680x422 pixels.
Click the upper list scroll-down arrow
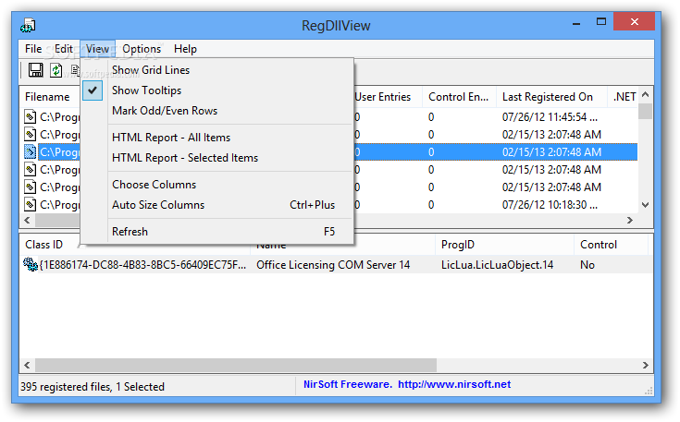[646, 205]
